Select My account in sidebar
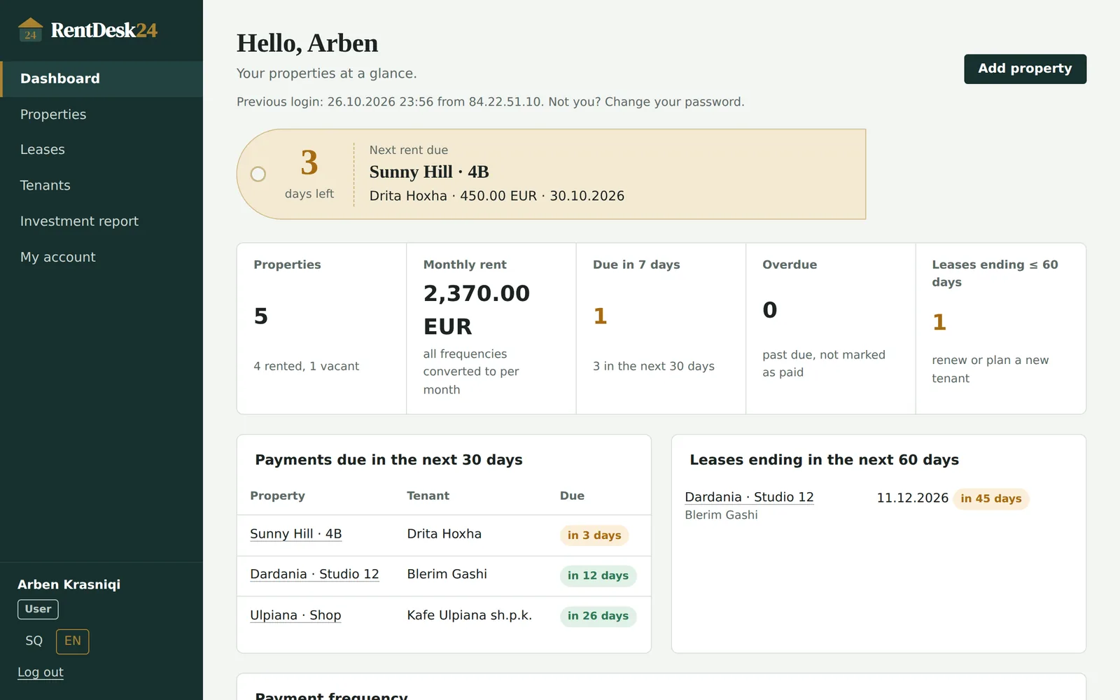Image resolution: width=1120 pixels, height=700 pixels. click(x=101, y=257)
